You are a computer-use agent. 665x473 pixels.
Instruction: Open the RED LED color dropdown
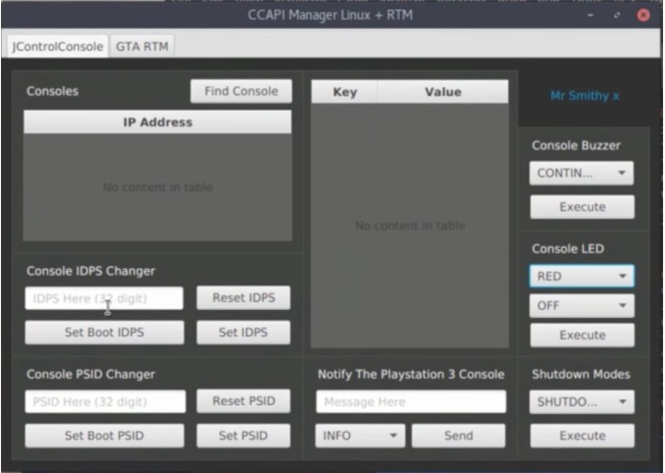(x=582, y=276)
